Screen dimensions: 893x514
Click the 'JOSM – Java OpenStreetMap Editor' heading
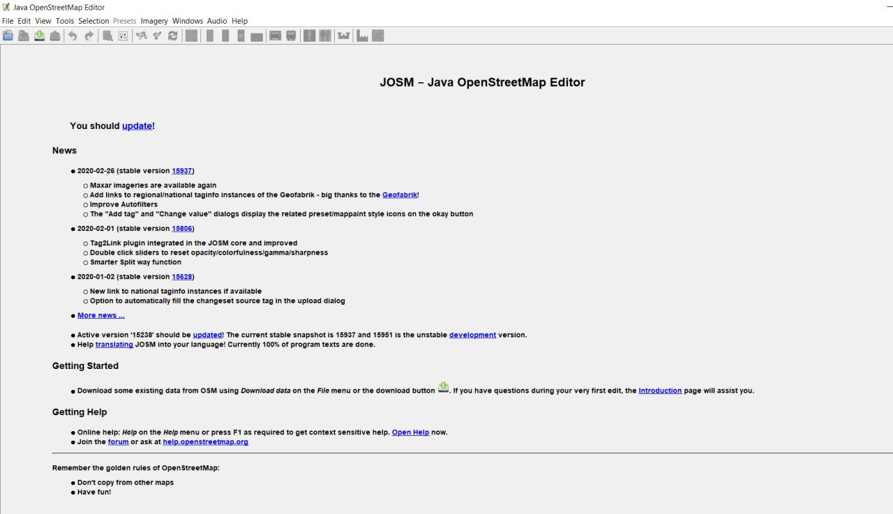(x=482, y=82)
